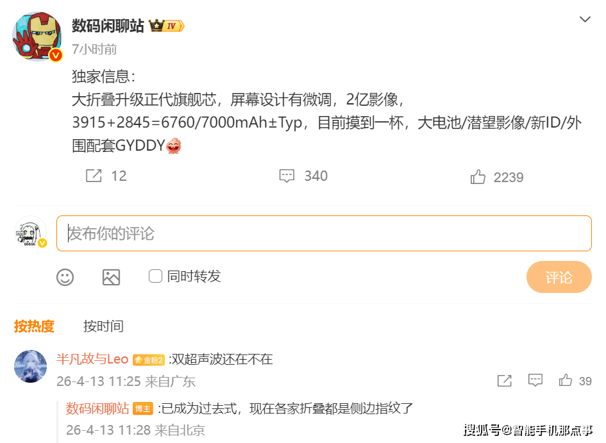This screenshot has height=443, width=606.
Task: Like the comment by 半凡故与Leo
Action: coord(566,380)
